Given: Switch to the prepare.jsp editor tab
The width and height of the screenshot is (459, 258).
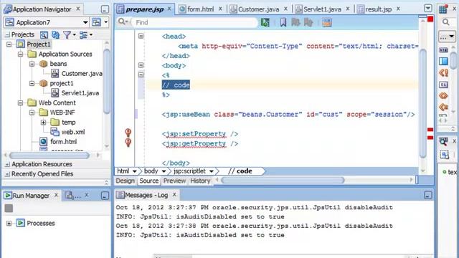Looking at the screenshot, I should tap(144, 9).
